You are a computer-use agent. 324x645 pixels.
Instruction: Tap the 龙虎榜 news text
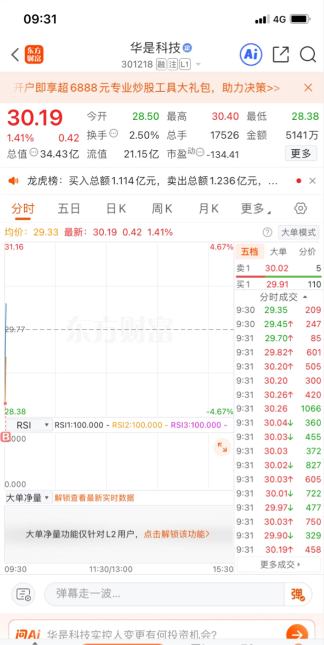tap(153, 181)
